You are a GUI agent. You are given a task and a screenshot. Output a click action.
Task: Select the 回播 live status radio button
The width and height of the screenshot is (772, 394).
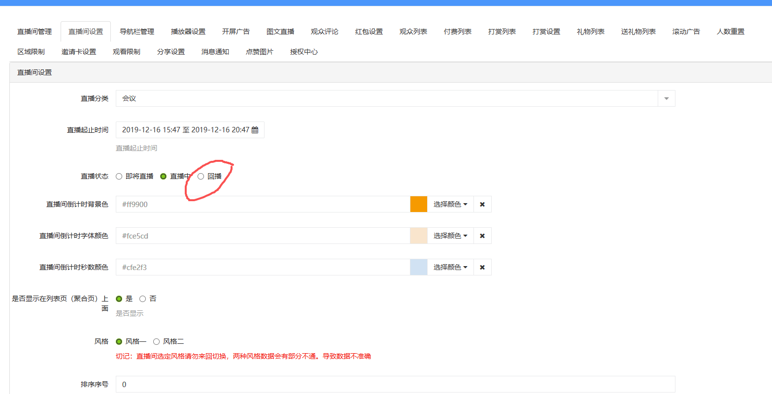(x=201, y=177)
